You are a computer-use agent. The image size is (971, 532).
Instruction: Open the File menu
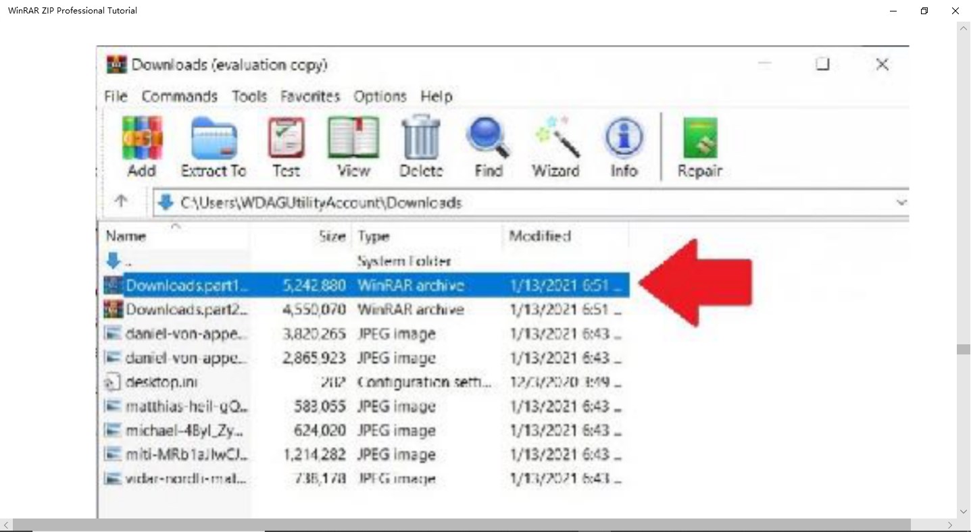tap(116, 97)
